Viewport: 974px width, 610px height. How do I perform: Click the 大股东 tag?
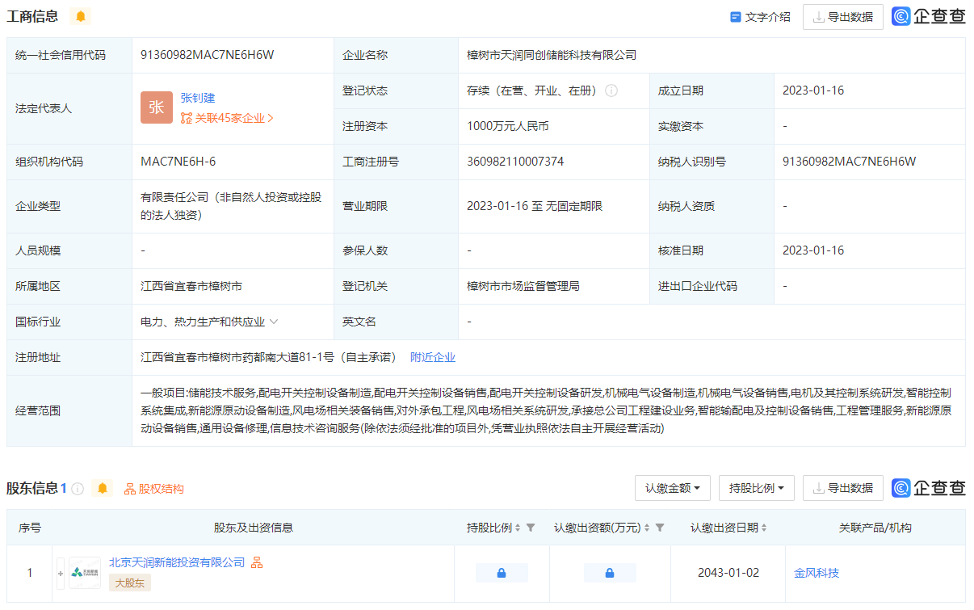coord(130,583)
